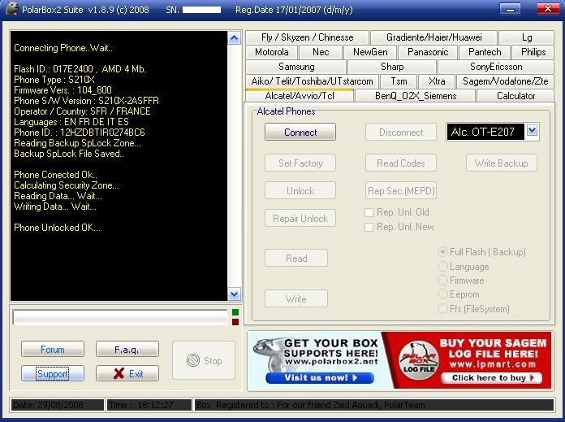This screenshot has height=422, width=565.
Task: Switch to the Sharp tab
Action: (x=392, y=67)
